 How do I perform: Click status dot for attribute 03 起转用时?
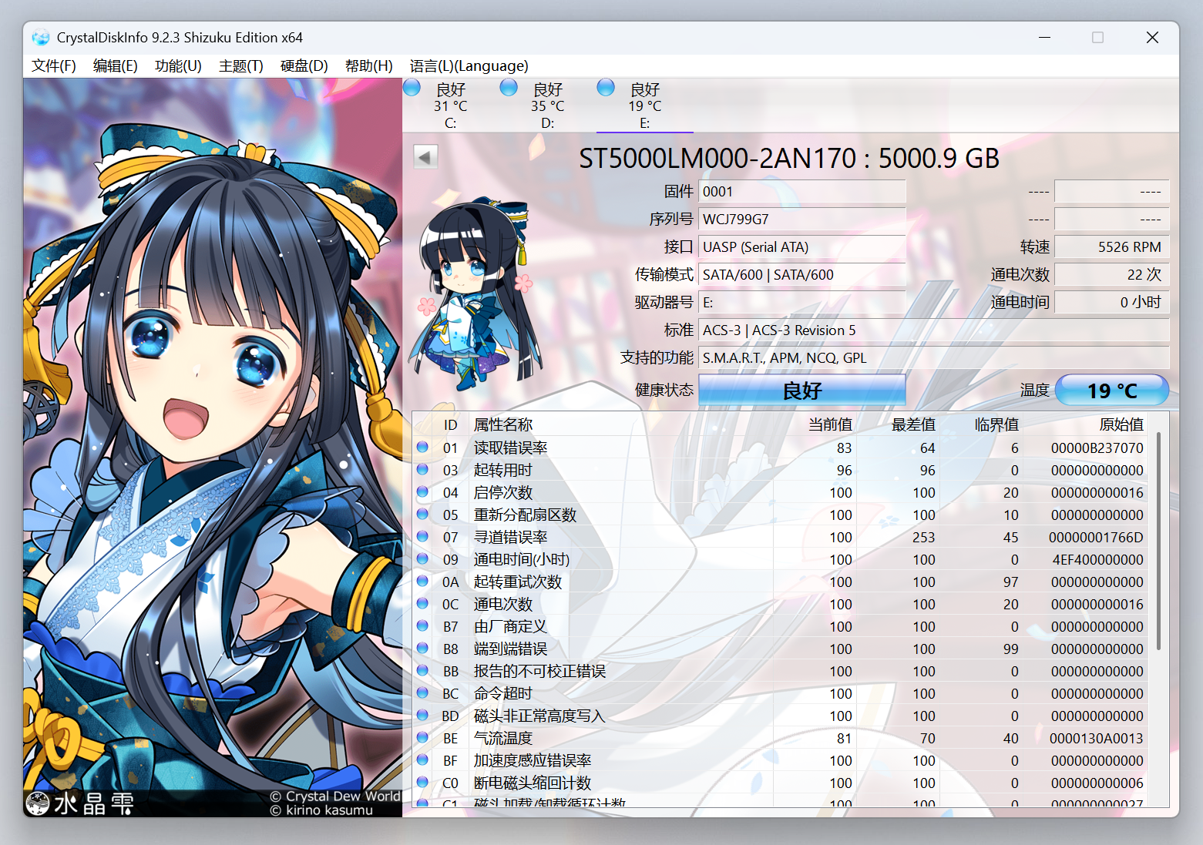(x=422, y=469)
